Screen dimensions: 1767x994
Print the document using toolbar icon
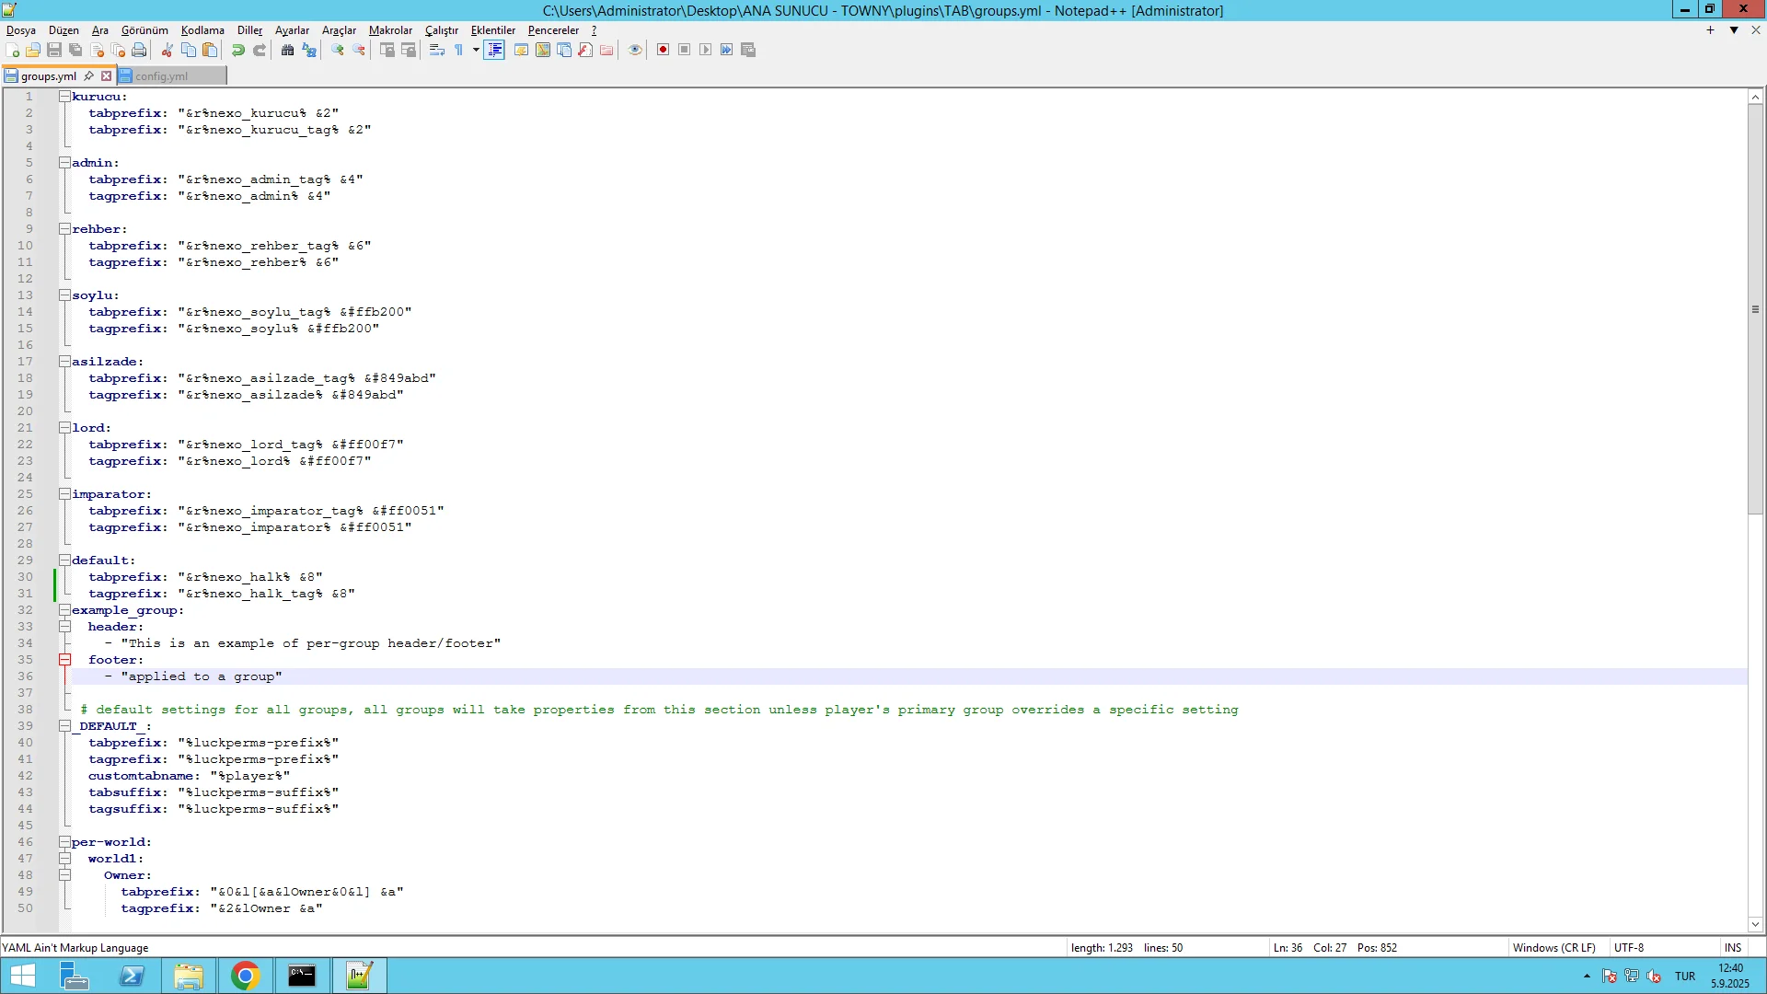[139, 50]
